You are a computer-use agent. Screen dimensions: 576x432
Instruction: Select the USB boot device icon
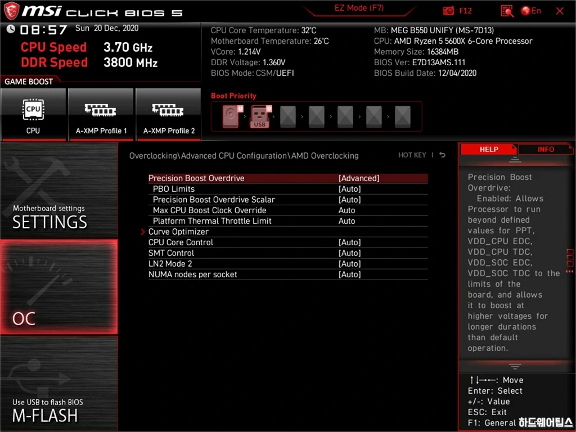[x=260, y=116]
